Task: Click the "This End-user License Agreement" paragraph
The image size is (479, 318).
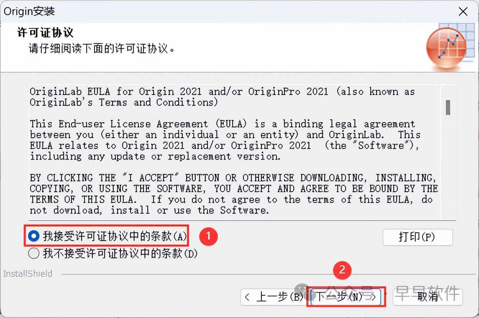Action: coord(225,140)
